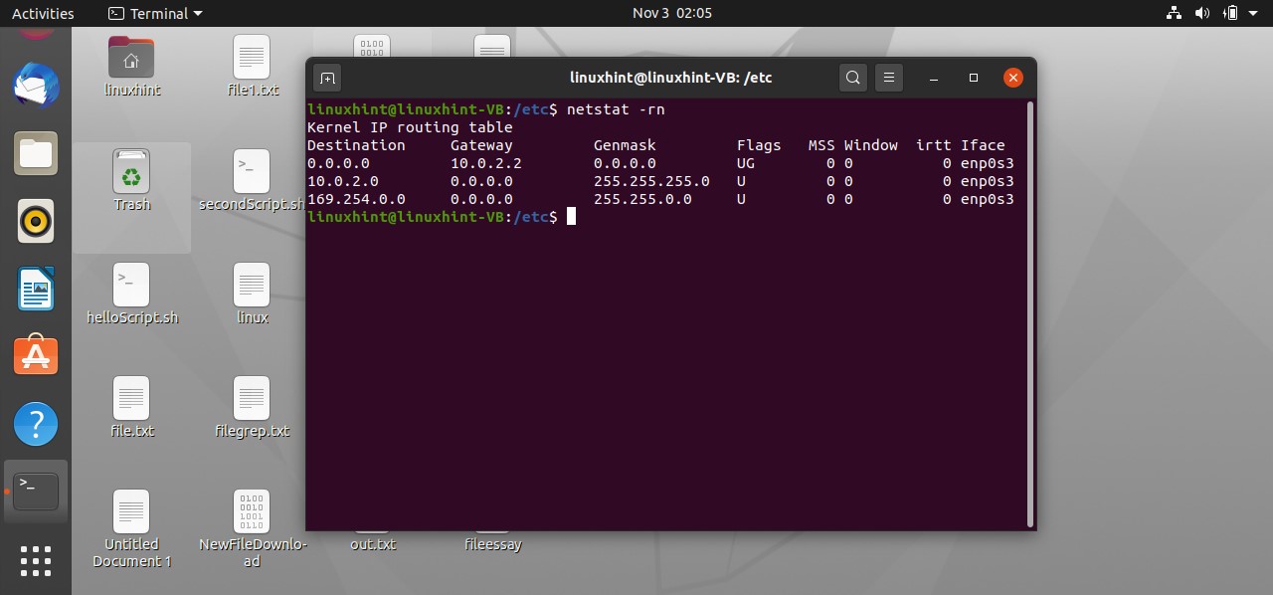
Task: Click the Flags column header
Action: 759,144
